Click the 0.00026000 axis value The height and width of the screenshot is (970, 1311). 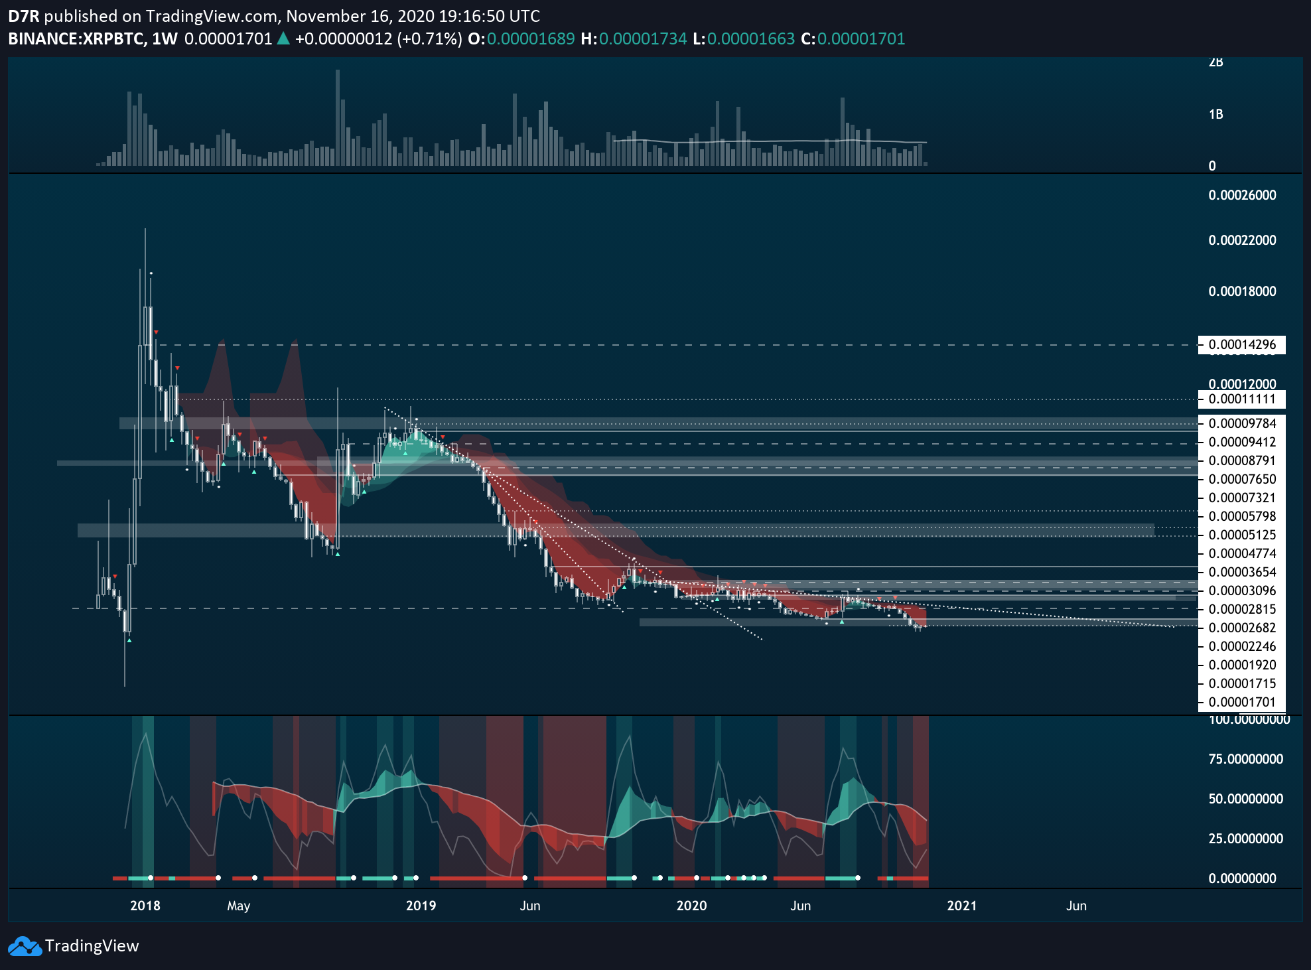tap(1242, 195)
